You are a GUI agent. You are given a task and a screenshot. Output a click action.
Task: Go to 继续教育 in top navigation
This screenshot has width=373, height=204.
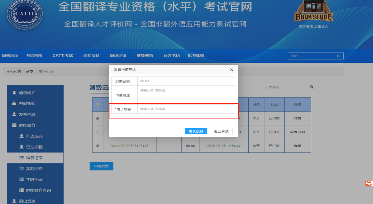(145, 56)
